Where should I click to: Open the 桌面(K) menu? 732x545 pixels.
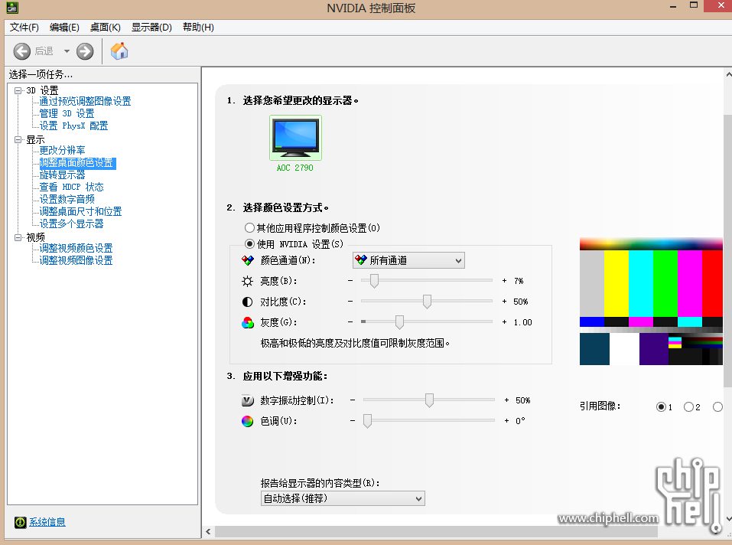pyautogui.click(x=106, y=28)
